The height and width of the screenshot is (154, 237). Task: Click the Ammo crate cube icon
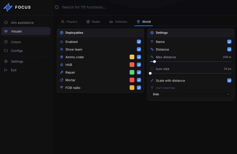pos(62,57)
